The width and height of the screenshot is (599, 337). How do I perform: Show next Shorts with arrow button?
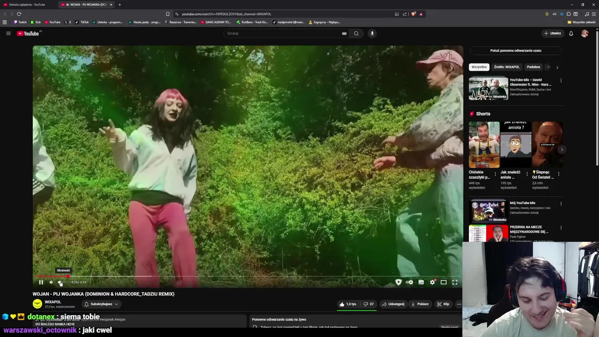pyautogui.click(x=562, y=150)
